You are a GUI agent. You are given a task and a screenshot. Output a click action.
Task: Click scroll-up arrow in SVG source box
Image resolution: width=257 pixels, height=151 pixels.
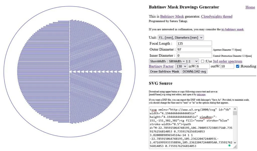235,109
